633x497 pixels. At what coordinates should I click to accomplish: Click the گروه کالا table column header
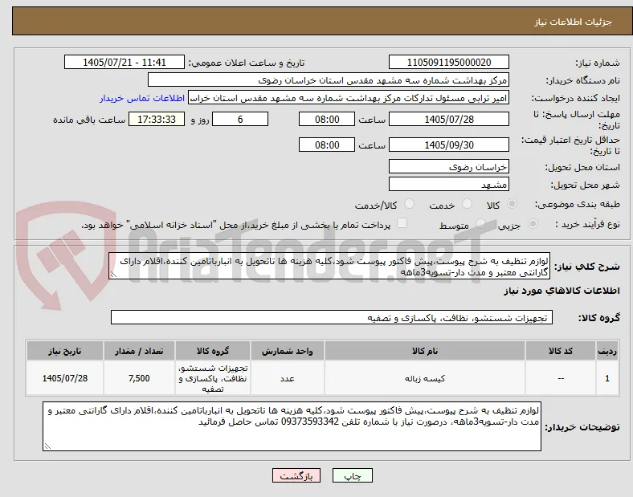(212, 351)
